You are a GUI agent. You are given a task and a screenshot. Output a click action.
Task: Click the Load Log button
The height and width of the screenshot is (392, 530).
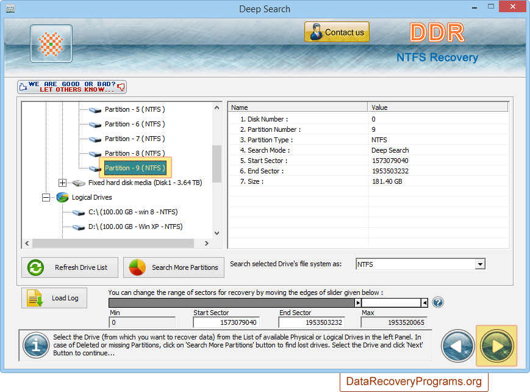[54, 298]
